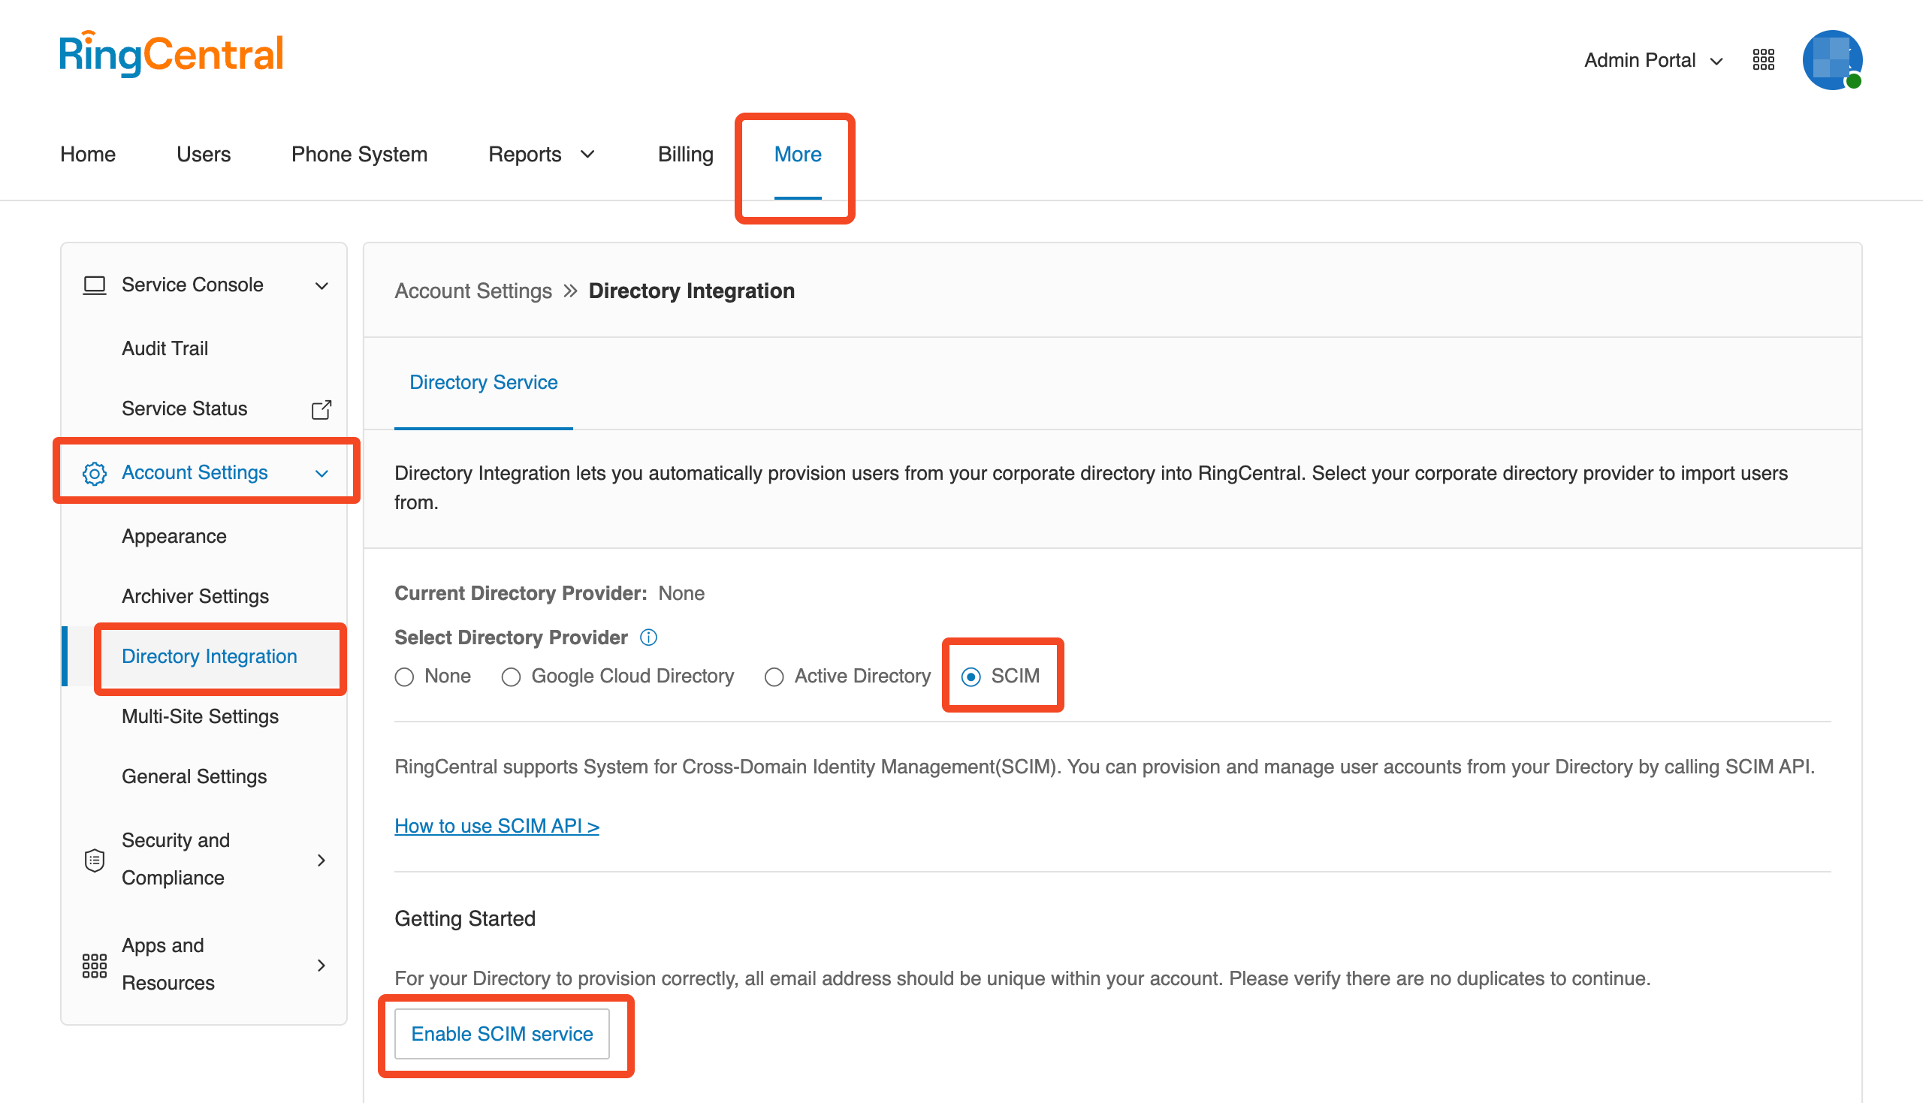Image resolution: width=1923 pixels, height=1103 pixels.
Task: Collapse the Account Settings section chevron
Action: [x=322, y=475]
